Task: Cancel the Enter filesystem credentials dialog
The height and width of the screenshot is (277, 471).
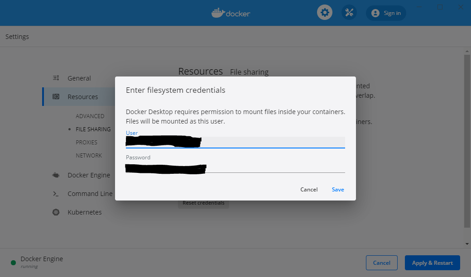Action: click(x=308, y=189)
